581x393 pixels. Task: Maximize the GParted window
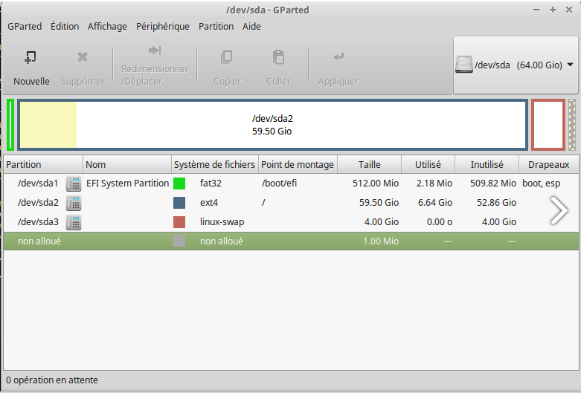click(x=553, y=10)
